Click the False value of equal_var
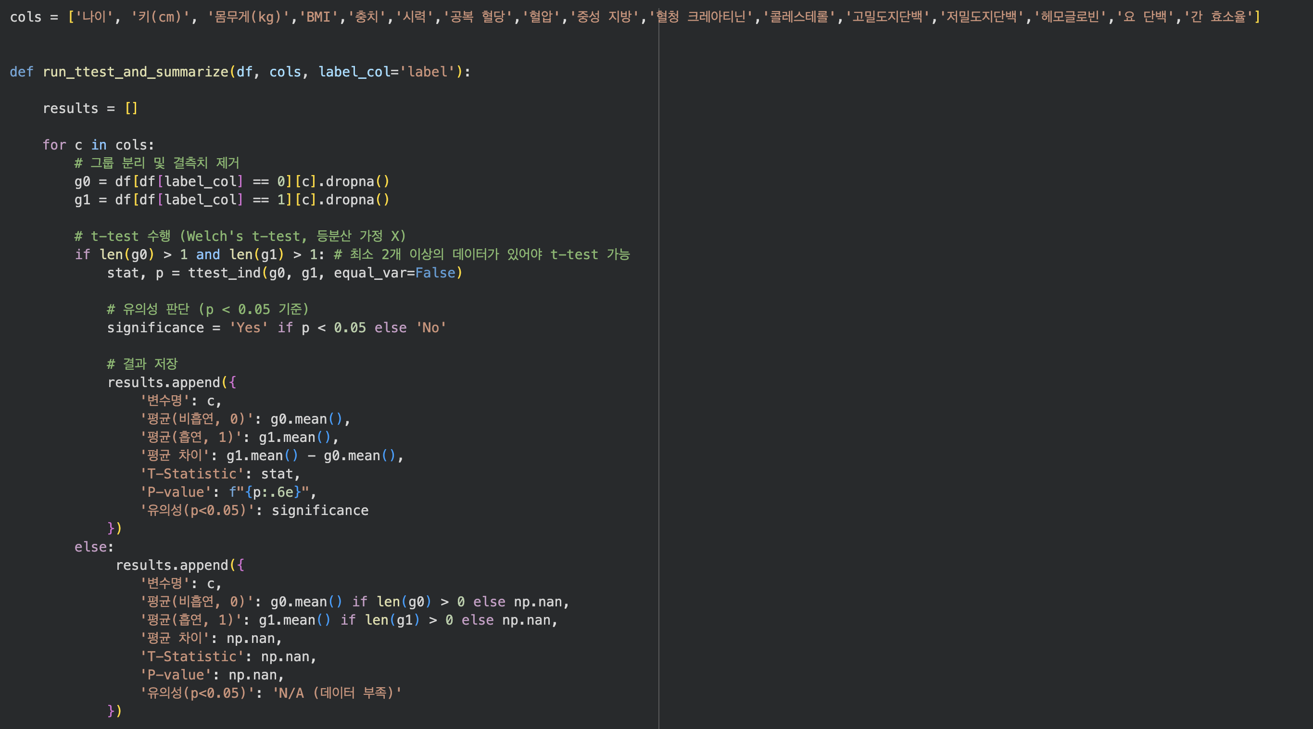 435,273
